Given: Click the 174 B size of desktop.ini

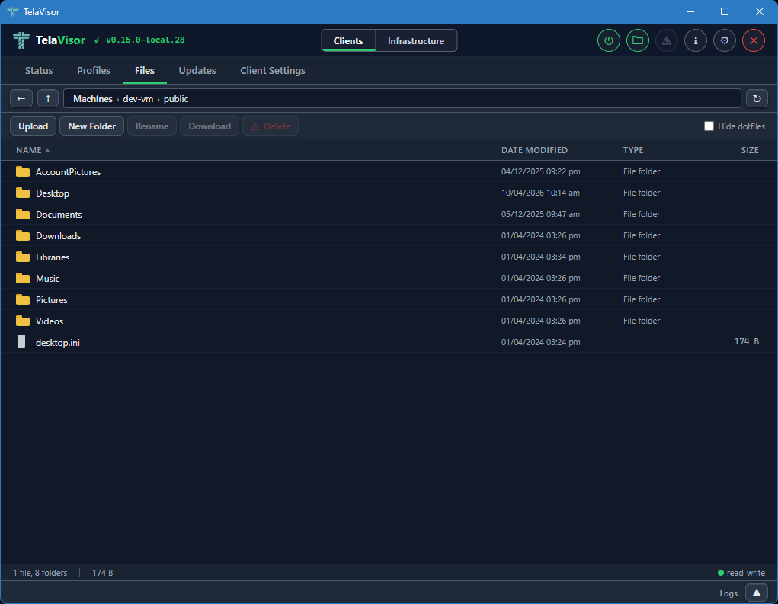Looking at the screenshot, I should click(x=746, y=341).
